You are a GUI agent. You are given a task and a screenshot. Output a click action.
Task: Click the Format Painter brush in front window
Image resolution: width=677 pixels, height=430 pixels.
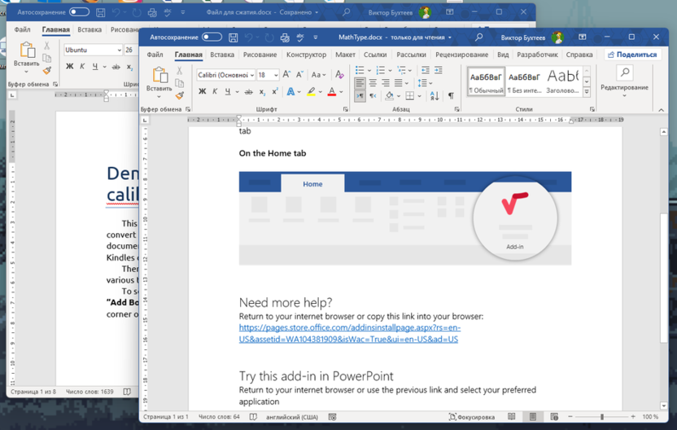tap(180, 95)
